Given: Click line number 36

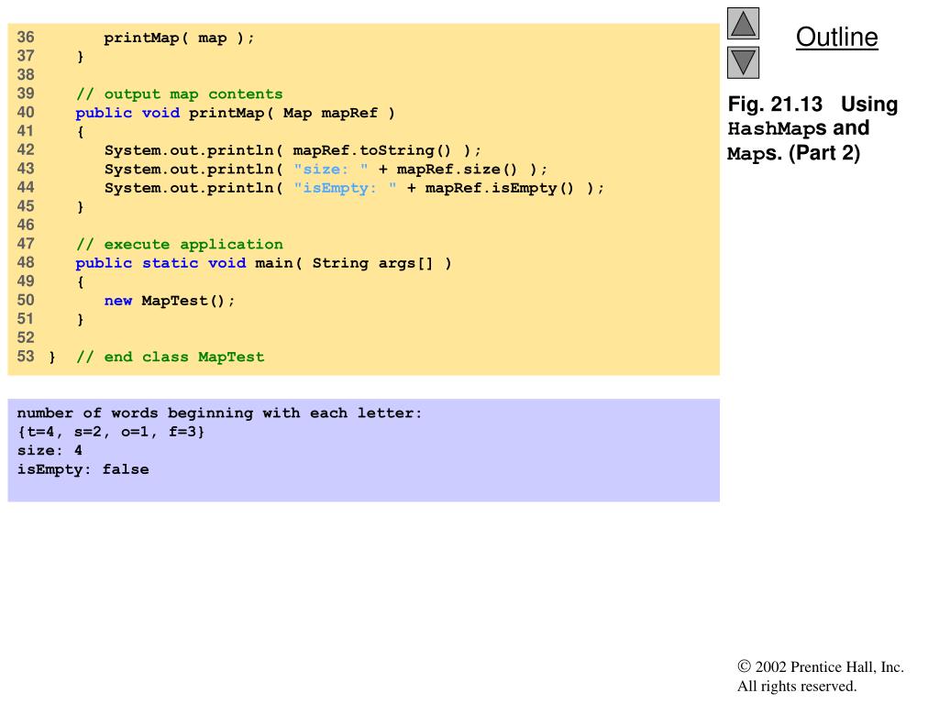Looking at the screenshot, I should pos(26,37).
